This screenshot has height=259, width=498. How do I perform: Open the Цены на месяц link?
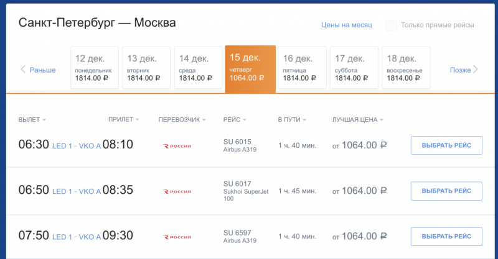click(347, 25)
